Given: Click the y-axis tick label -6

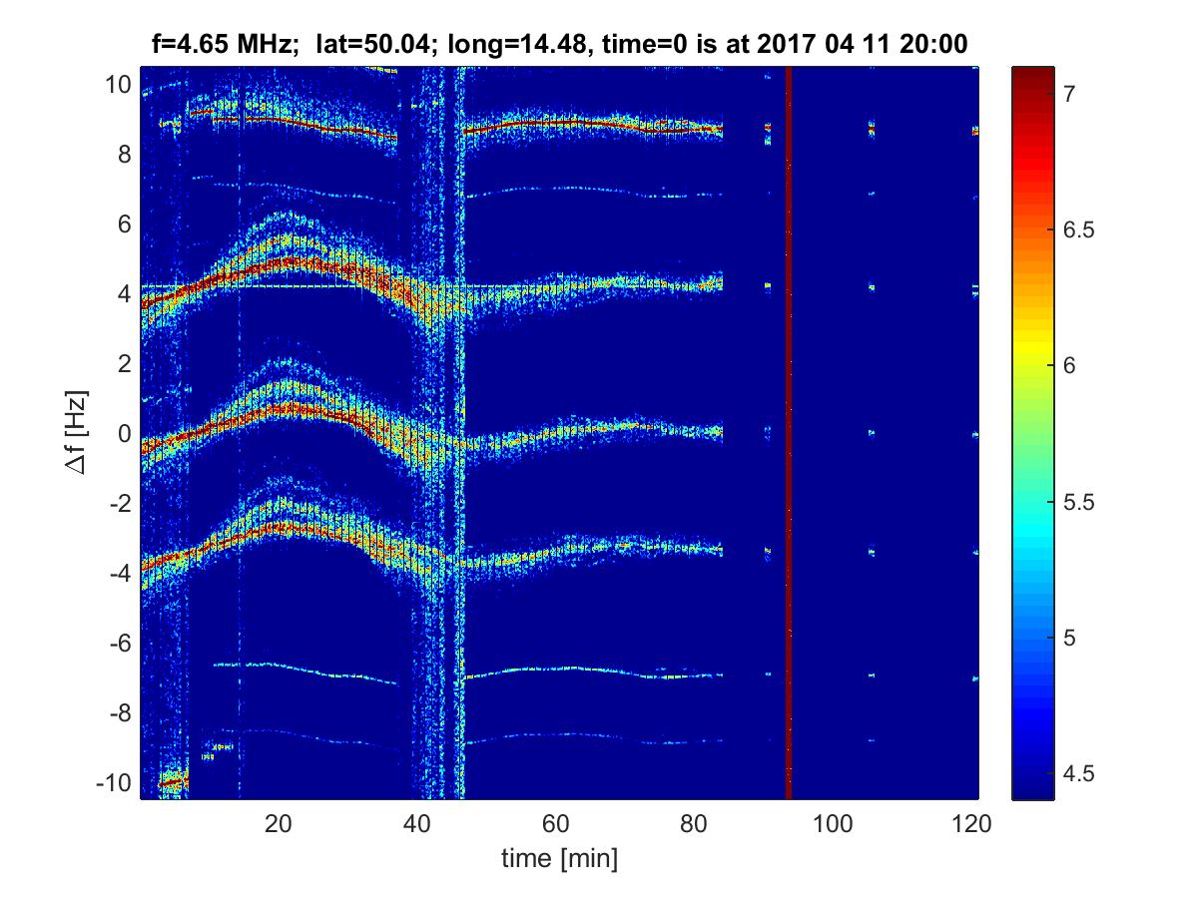Looking at the screenshot, I should [x=118, y=644].
